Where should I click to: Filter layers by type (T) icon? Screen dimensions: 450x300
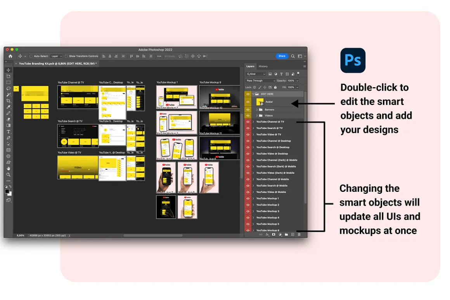click(x=282, y=74)
